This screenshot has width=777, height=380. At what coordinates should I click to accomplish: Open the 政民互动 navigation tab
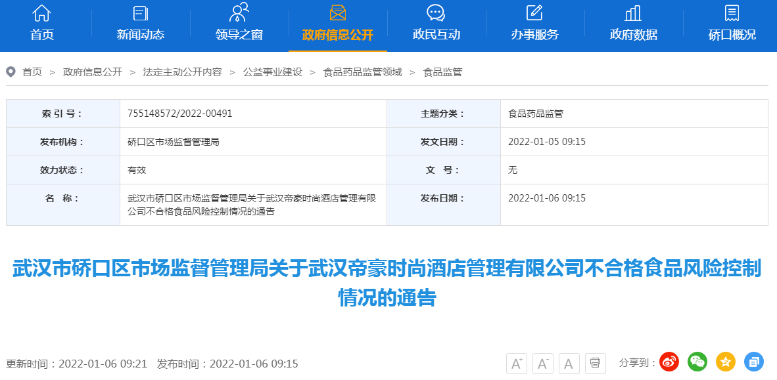pos(436,24)
